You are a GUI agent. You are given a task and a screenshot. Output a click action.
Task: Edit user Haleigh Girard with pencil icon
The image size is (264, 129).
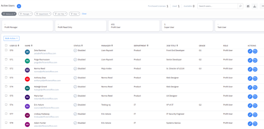pos(250,87)
